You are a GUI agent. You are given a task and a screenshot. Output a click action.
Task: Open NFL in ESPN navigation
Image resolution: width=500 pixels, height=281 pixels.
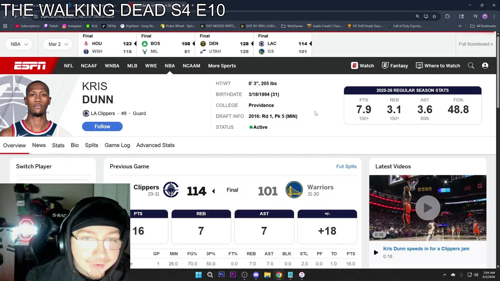click(x=68, y=66)
